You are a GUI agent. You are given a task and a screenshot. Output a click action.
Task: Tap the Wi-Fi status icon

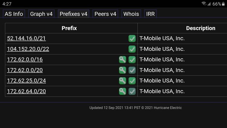(204, 4)
